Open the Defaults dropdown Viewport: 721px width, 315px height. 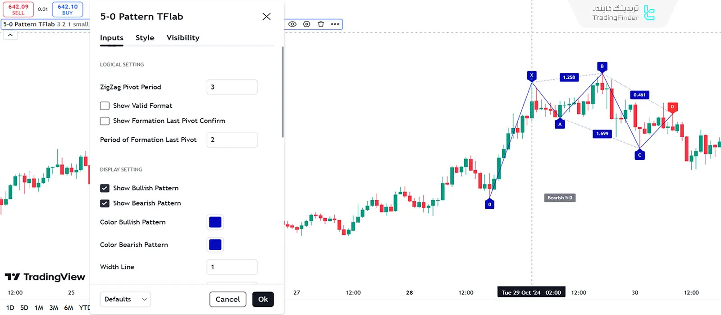pyautogui.click(x=125, y=299)
